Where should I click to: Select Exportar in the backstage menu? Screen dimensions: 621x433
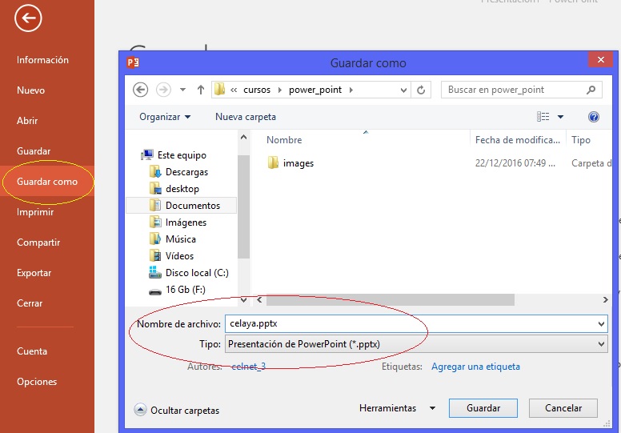[34, 273]
